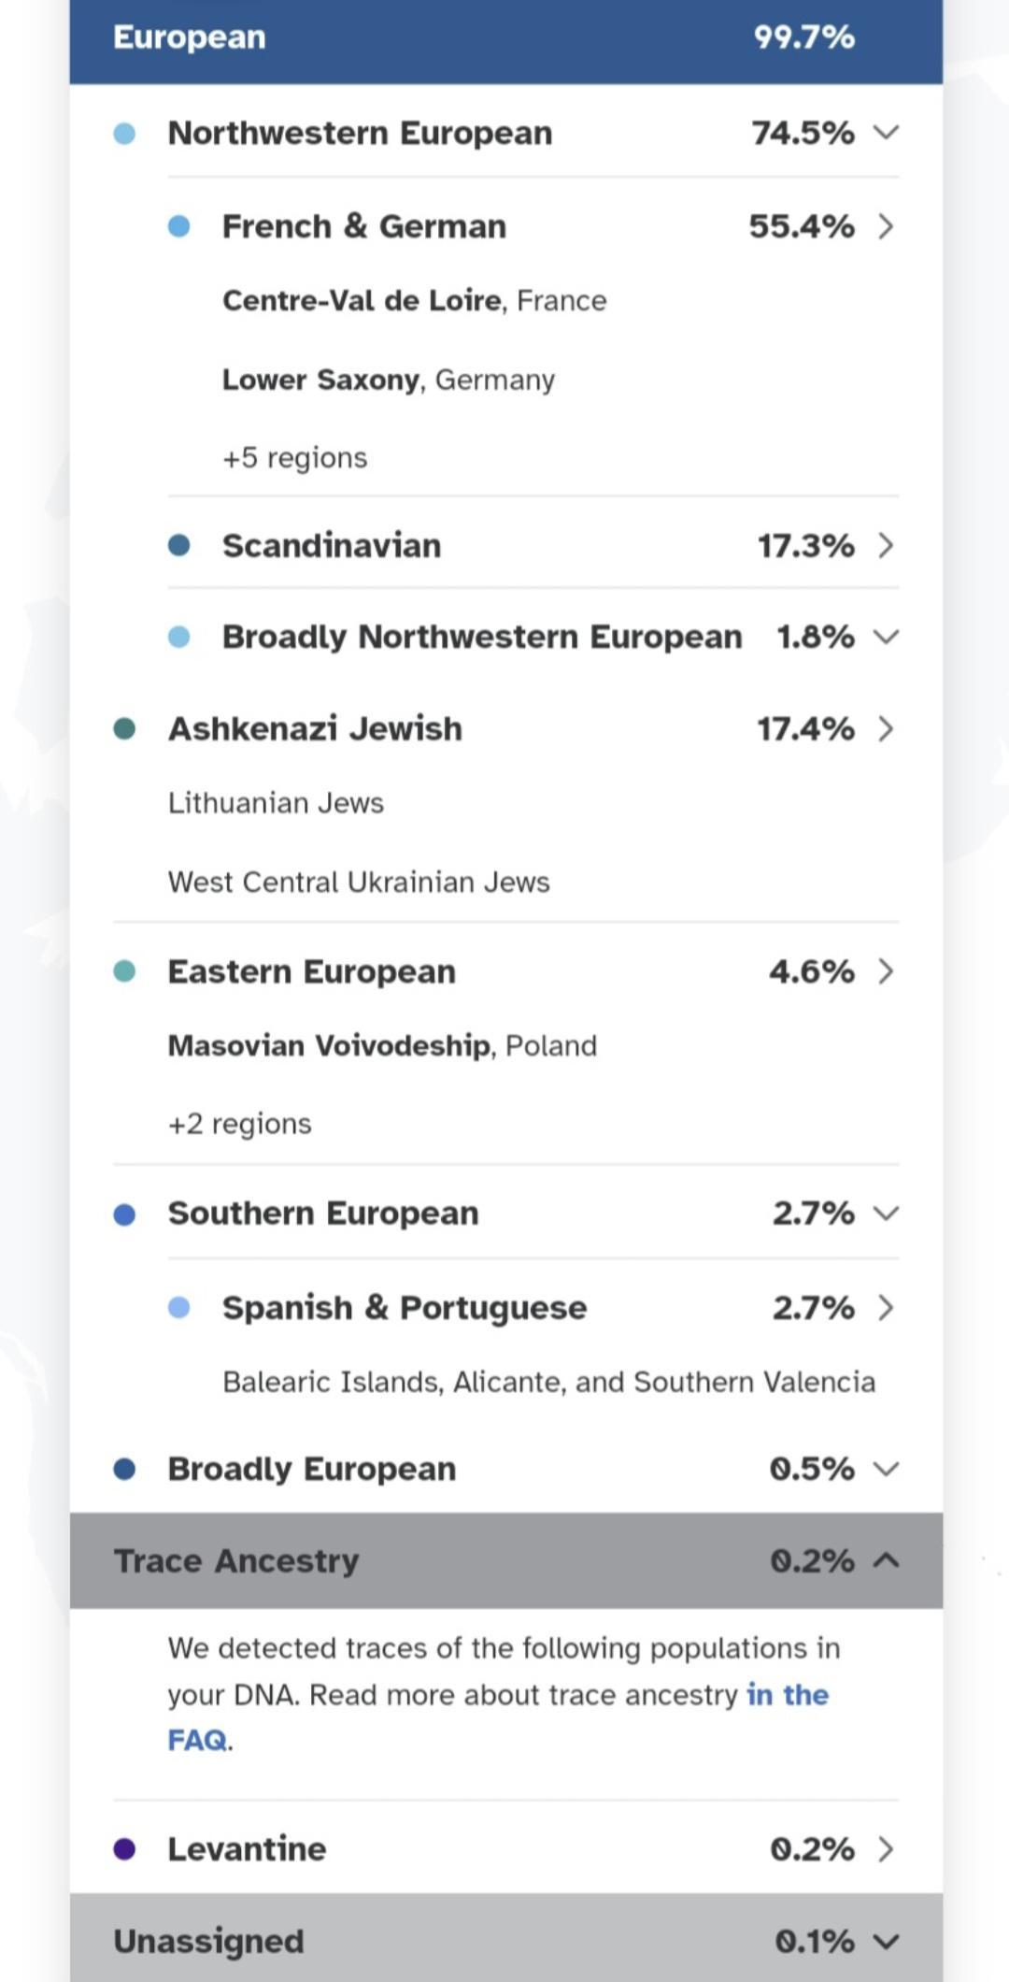Open Ashkenazi Jewish details arrow

(886, 728)
